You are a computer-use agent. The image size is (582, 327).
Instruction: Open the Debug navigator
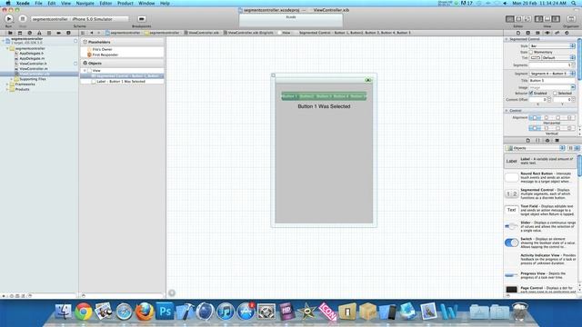coord(49,33)
